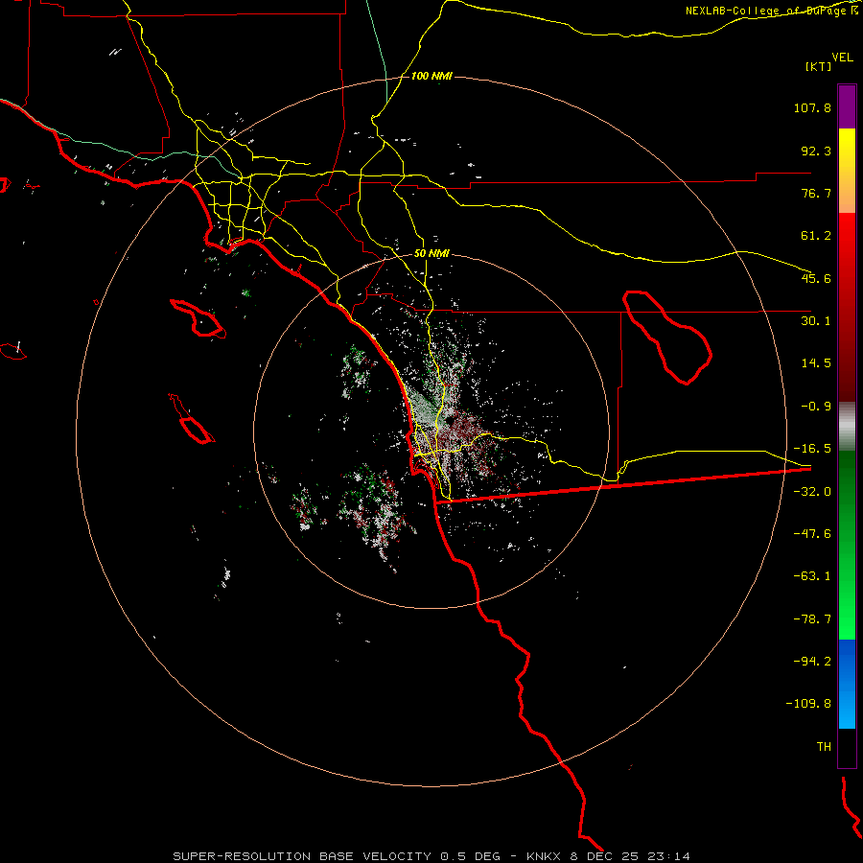Click the TH threshold label
Image resolution: width=863 pixels, height=863 pixels.
pyautogui.click(x=824, y=746)
